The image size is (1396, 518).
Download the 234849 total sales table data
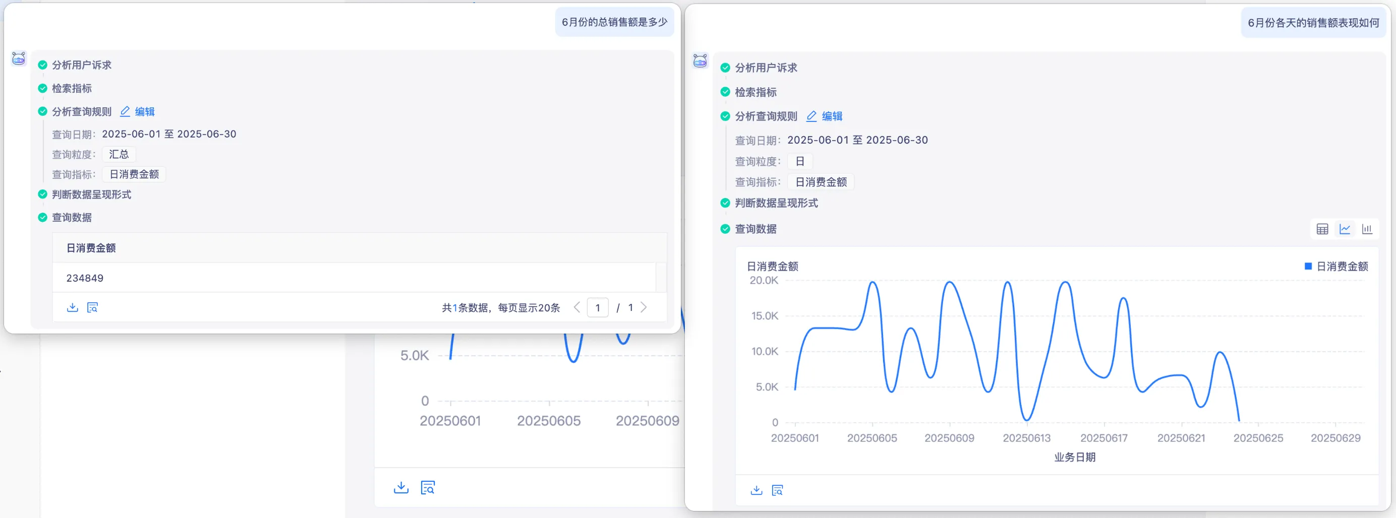[72, 307]
